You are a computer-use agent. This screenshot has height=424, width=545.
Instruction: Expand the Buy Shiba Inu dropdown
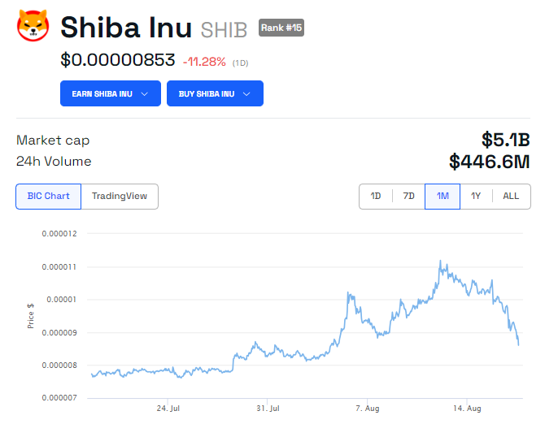(x=215, y=93)
